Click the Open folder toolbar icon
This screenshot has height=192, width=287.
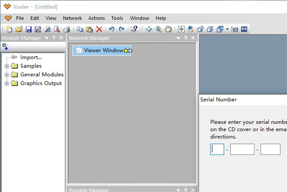coord(19,29)
